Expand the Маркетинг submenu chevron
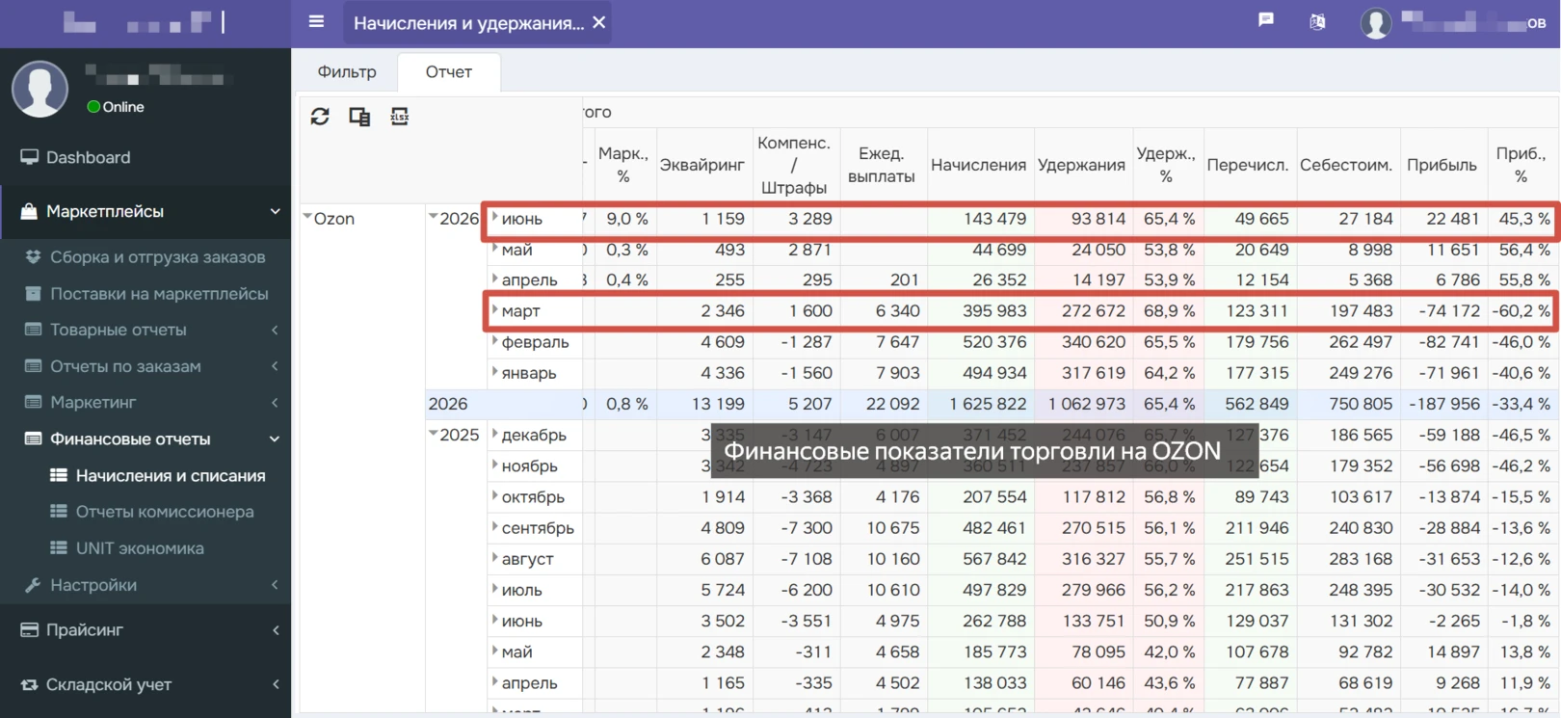1561x718 pixels. pyautogui.click(x=275, y=402)
